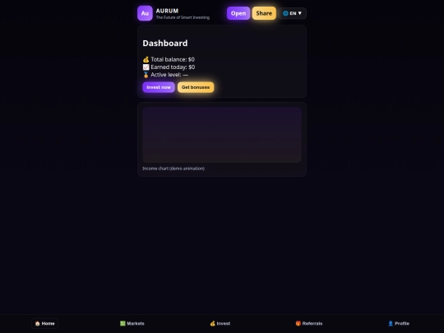Click the money bag beside Total balance
Screen dimensions: 444x333
click(x=146, y=59)
